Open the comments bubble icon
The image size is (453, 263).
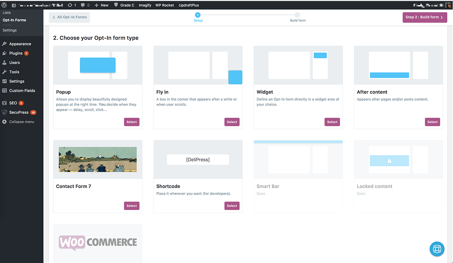click(83, 5)
